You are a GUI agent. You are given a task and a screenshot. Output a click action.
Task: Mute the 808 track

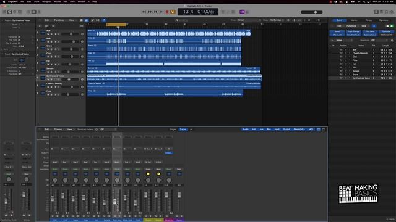pos(48,34)
